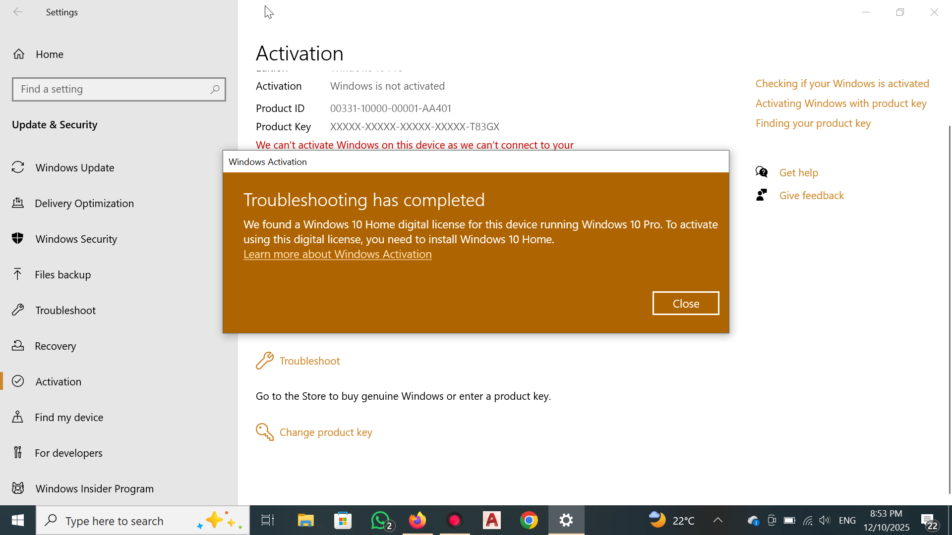This screenshot has height=535, width=952.
Task: Open Get help link
Action: (798, 172)
